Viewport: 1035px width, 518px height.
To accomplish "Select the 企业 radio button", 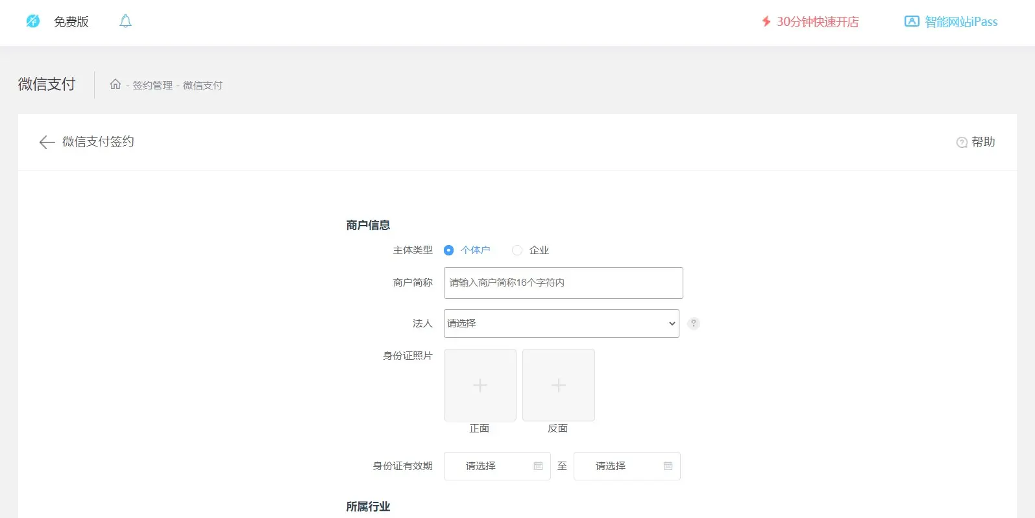I will (517, 250).
